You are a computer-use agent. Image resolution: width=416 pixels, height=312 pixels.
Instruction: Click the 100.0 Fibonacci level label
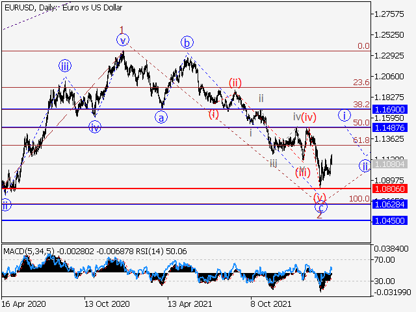click(x=359, y=199)
